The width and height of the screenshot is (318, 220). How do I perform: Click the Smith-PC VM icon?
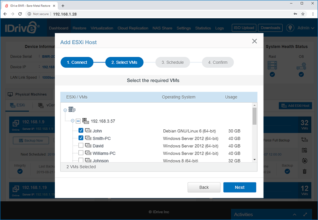pyautogui.click(x=88, y=138)
